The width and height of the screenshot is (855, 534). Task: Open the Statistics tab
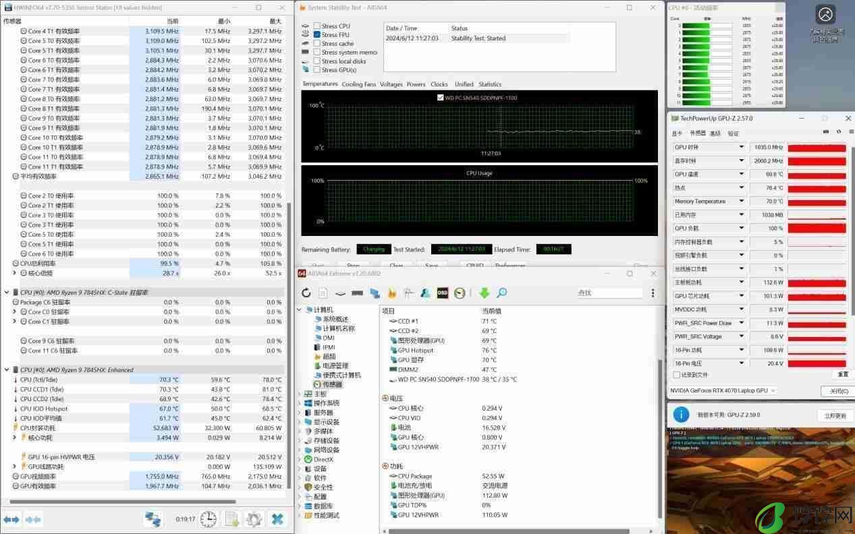tap(490, 84)
